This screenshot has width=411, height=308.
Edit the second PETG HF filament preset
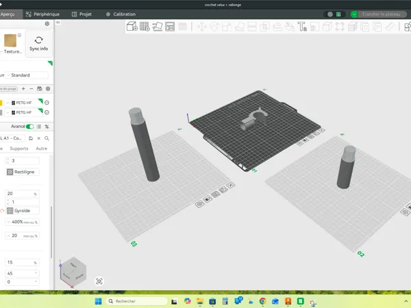(x=47, y=112)
